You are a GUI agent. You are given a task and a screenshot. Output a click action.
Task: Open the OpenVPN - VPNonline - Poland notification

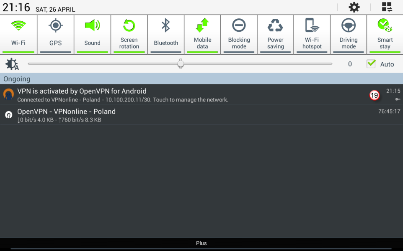[201, 115]
